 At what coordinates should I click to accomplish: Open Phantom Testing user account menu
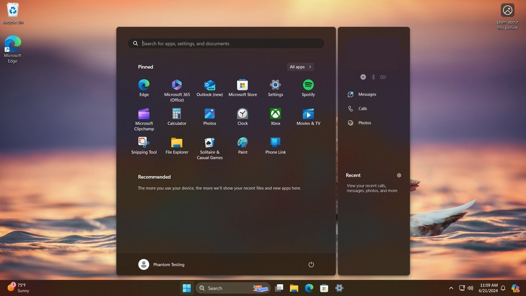161,264
